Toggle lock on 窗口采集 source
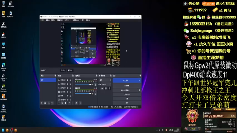 [x=70, y=92]
